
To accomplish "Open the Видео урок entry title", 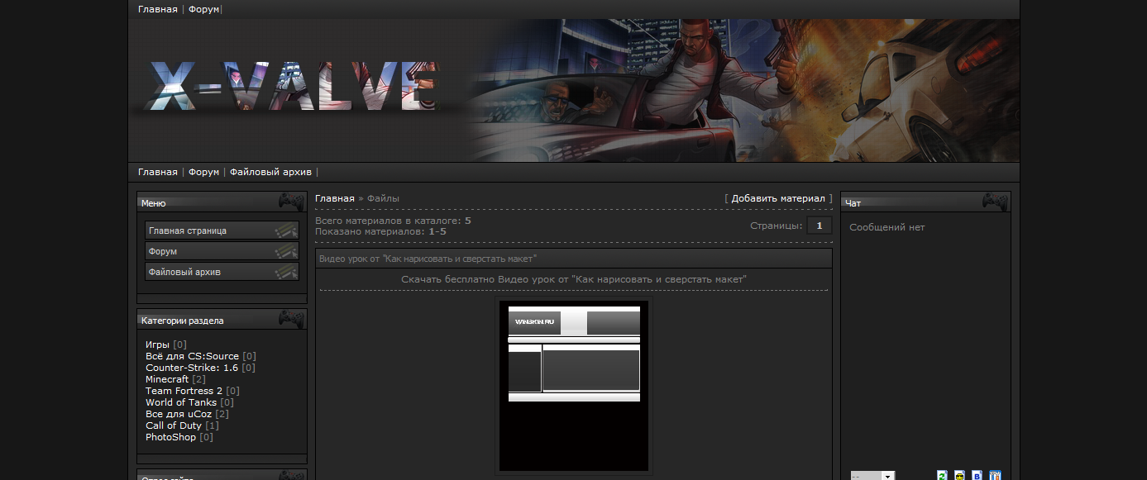I will click(428, 259).
